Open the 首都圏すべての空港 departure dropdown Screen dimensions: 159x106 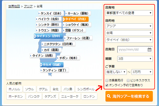pyautogui.click(x=129, y=13)
